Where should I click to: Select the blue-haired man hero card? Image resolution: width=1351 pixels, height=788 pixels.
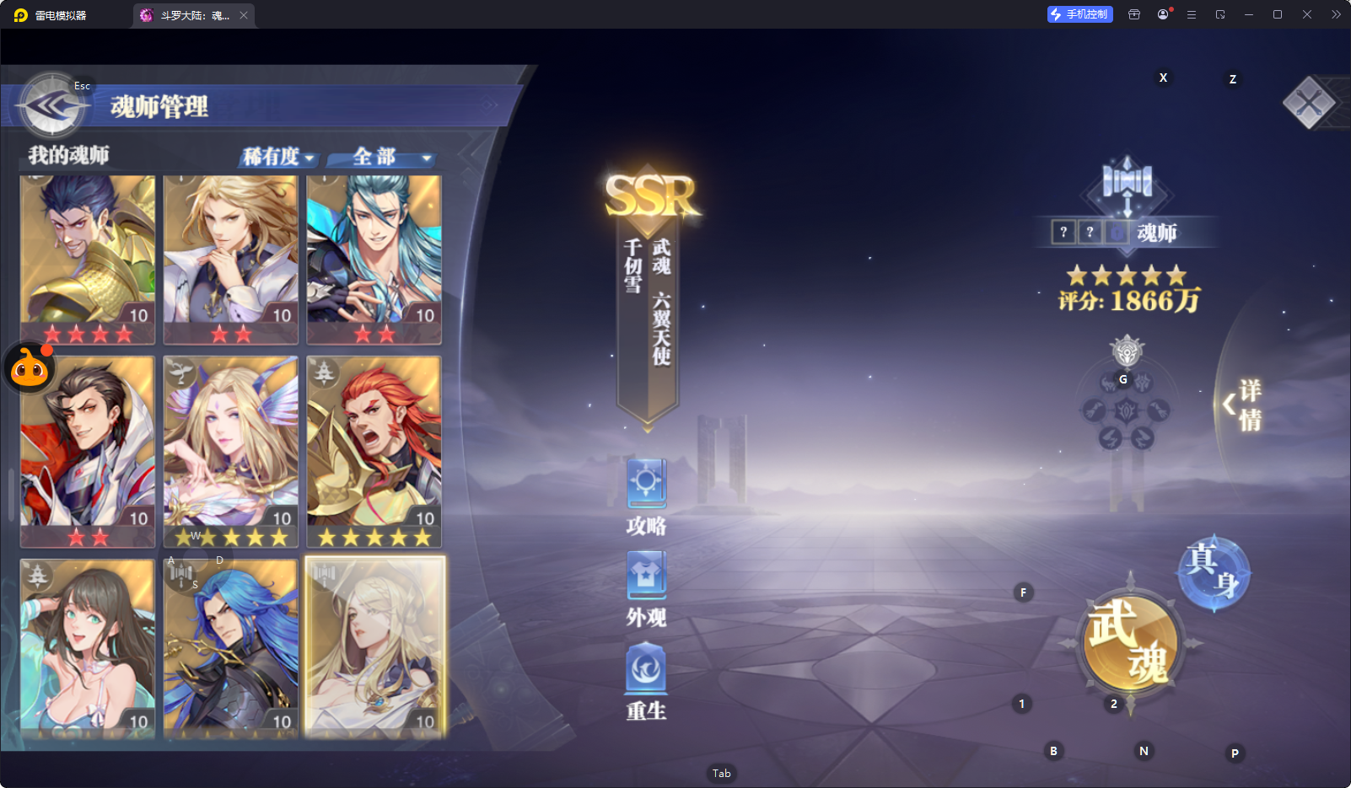(x=231, y=647)
